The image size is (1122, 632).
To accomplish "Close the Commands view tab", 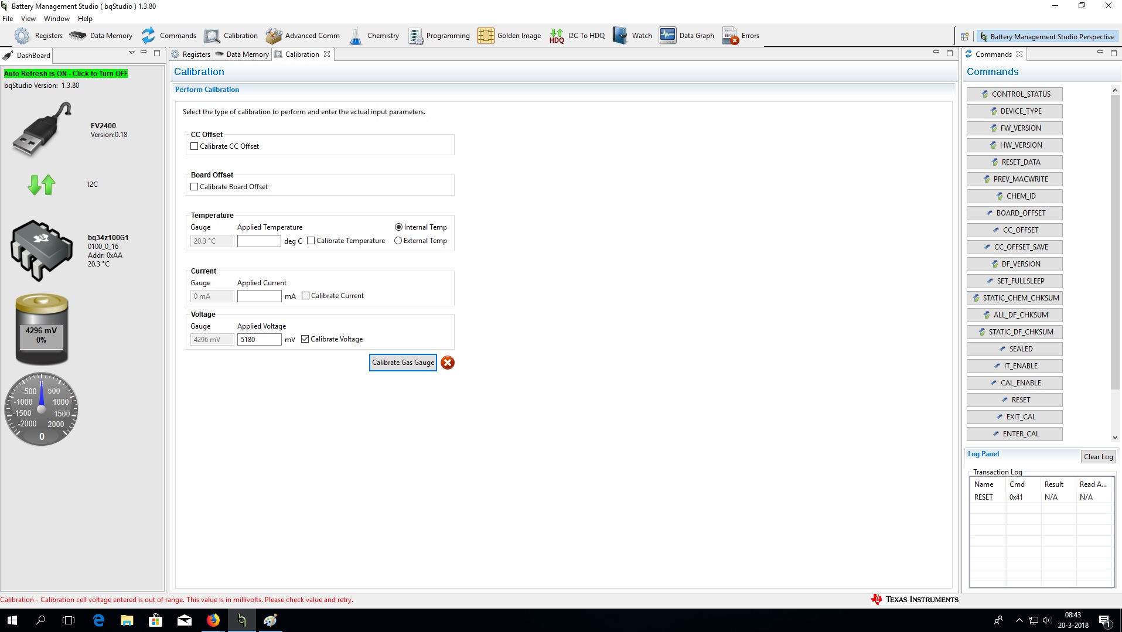I will pyautogui.click(x=1019, y=54).
